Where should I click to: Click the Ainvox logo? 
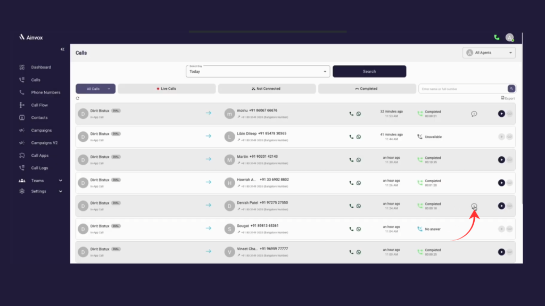click(32, 37)
